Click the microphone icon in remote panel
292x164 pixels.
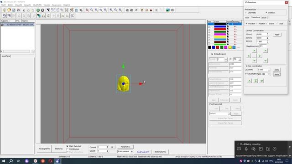tap(246, 149)
